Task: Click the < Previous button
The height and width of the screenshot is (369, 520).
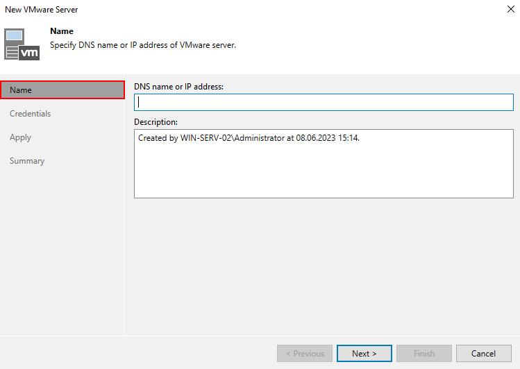Action: (305, 354)
